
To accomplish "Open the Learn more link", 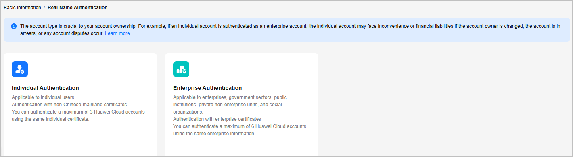I will (117, 33).
